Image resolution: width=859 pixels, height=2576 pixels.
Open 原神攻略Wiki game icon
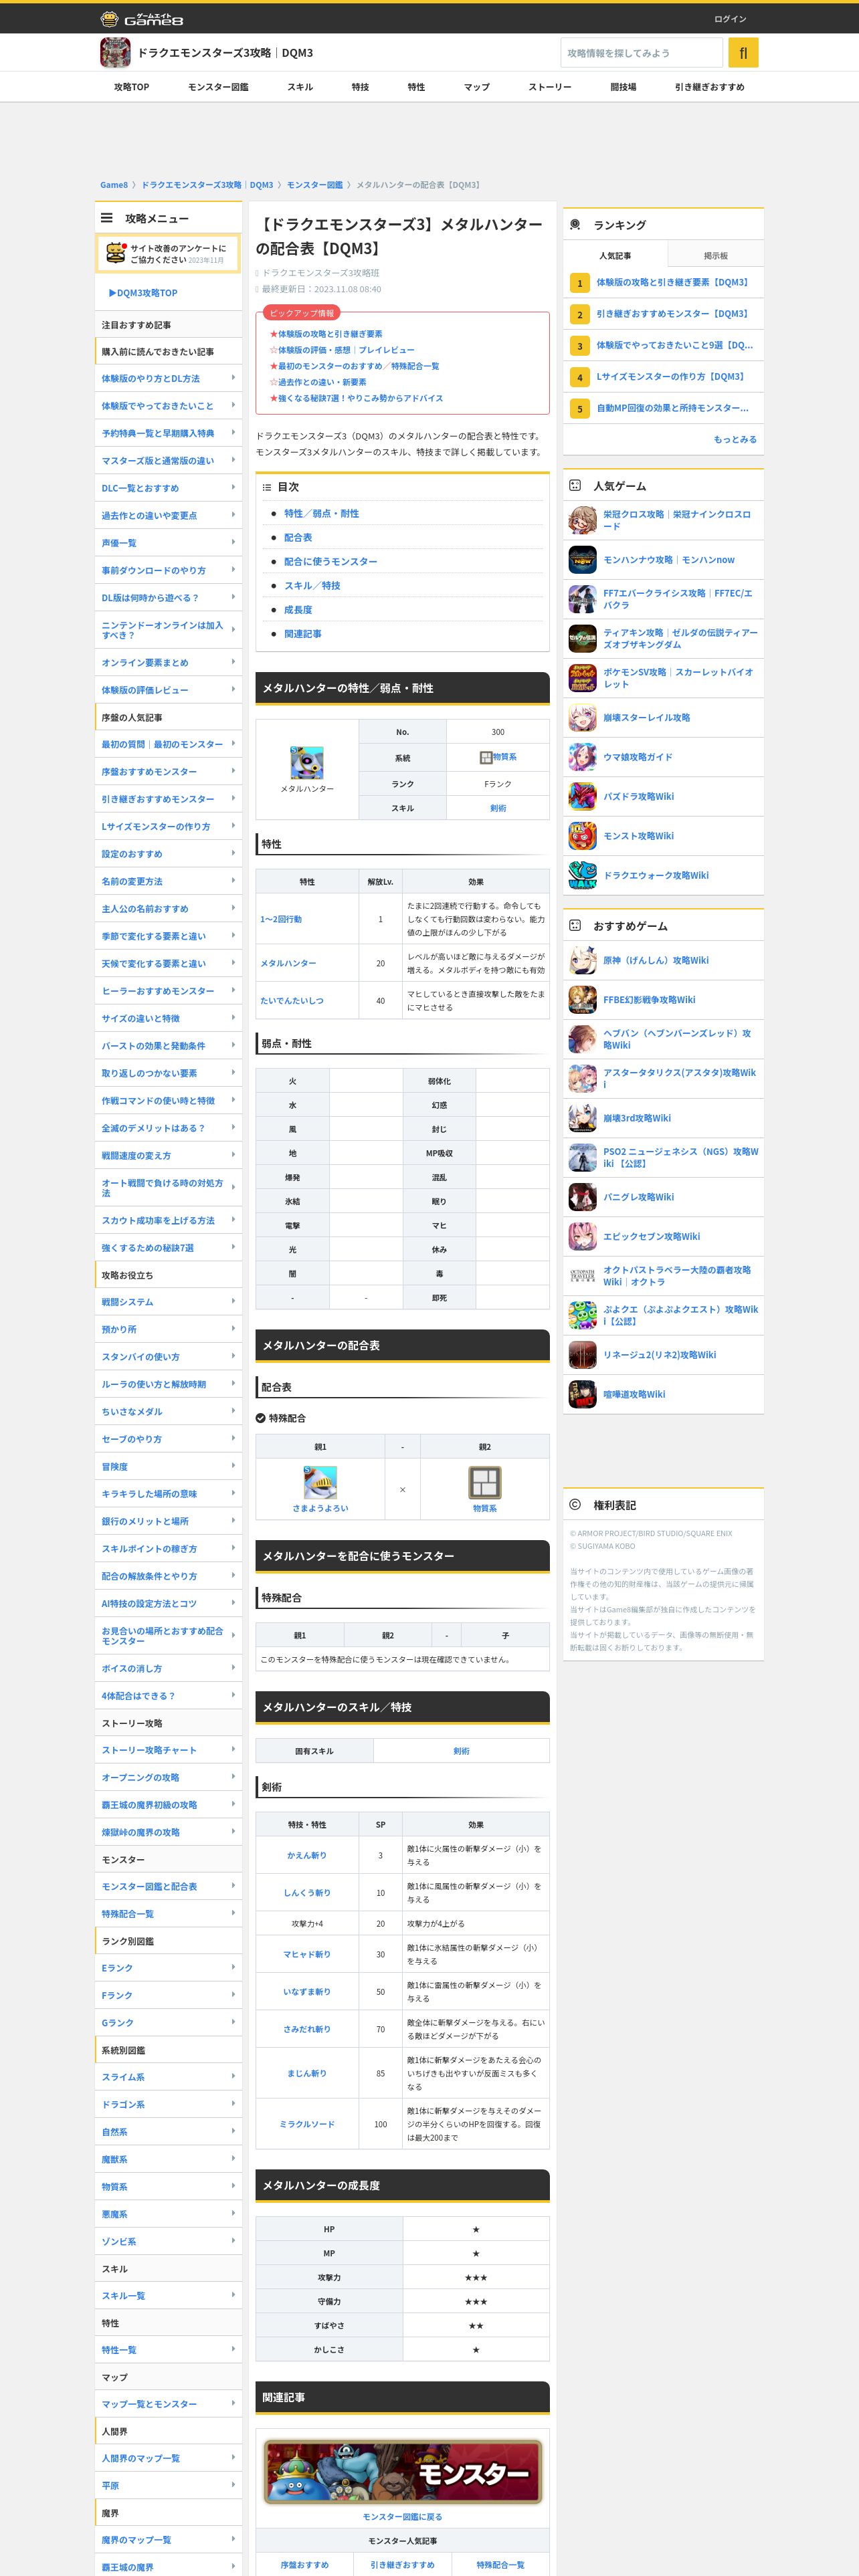tap(582, 960)
